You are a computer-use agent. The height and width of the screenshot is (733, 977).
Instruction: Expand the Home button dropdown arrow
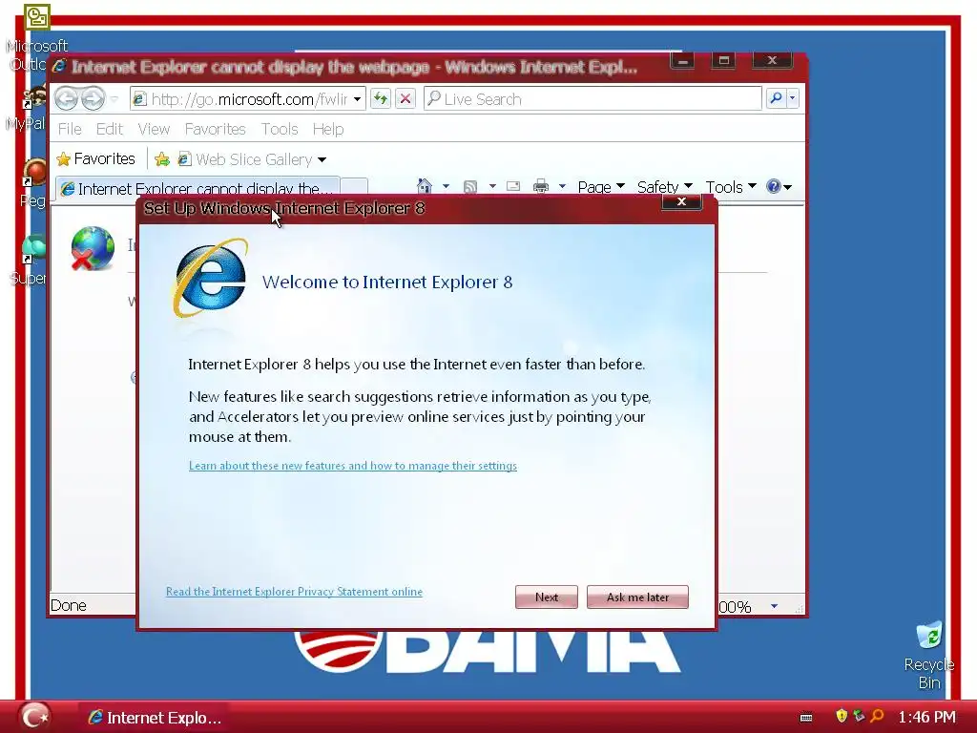pos(446,186)
